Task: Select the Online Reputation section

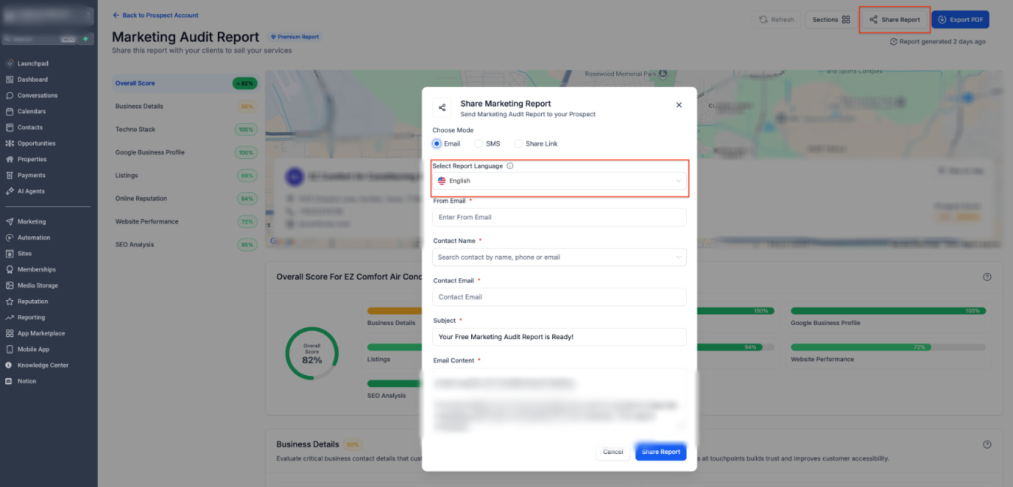Action: click(x=185, y=199)
